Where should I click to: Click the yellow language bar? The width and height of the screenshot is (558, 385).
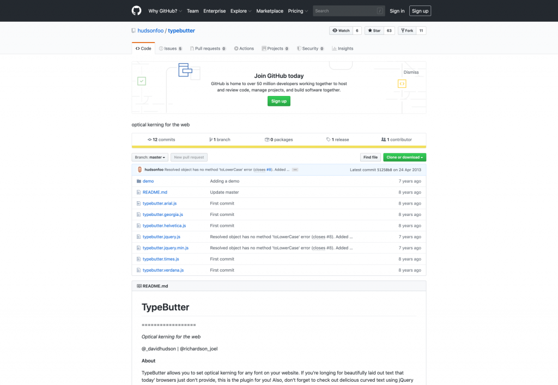click(x=278, y=147)
